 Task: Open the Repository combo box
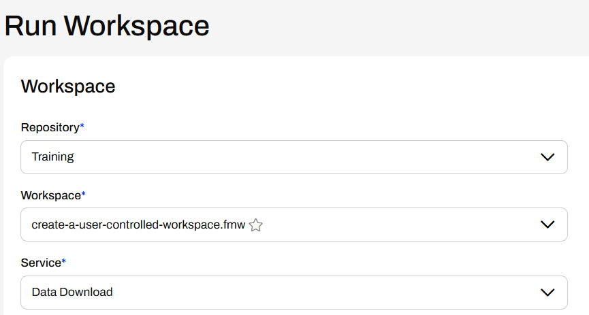(293, 157)
